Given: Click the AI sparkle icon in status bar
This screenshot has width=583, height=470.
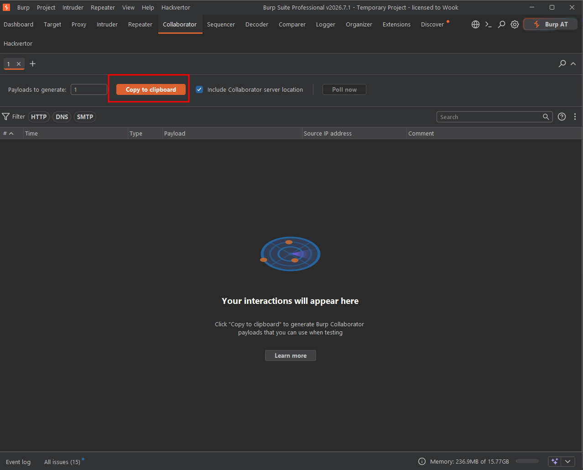Looking at the screenshot, I should coord(555,461).
